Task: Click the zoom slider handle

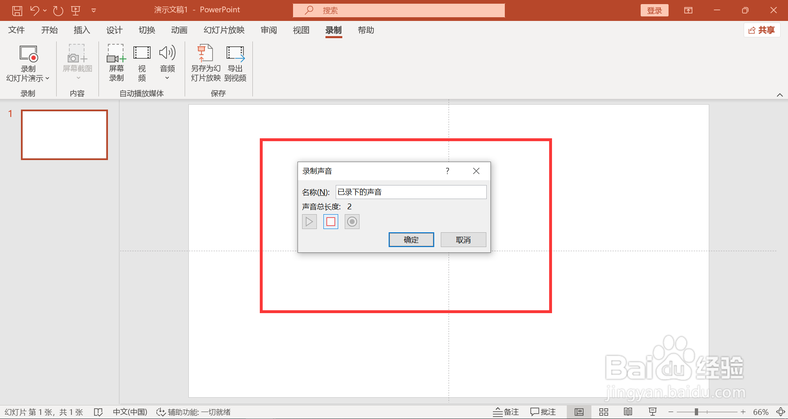Action: pyautogui.click(x=696, y=412)
